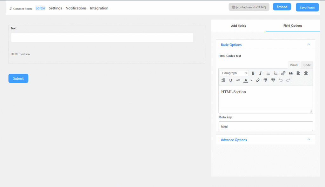The image size is (325, 187).
Task: Collapse the Basic Options section
Action: 309,45
